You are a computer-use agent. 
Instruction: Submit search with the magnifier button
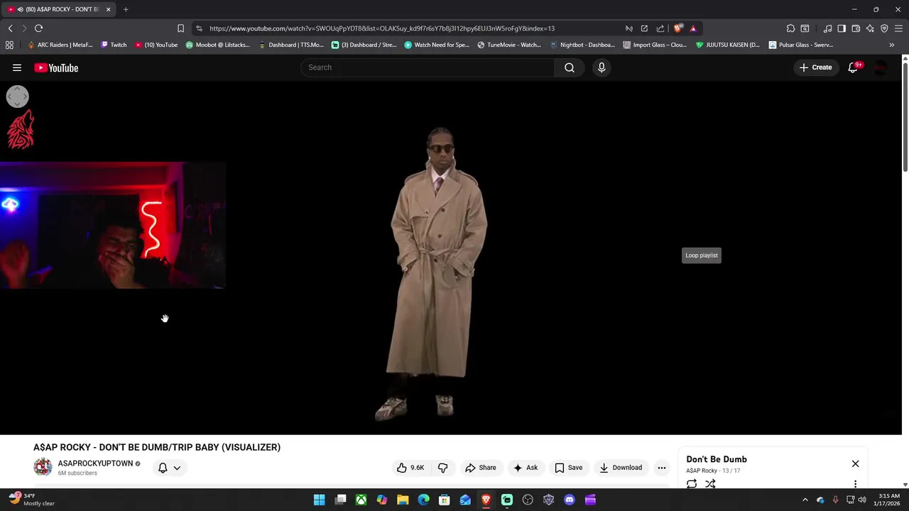(x=570, y=67)
